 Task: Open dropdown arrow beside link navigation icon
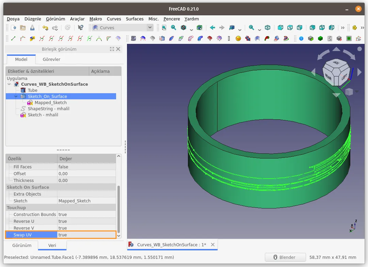(240, 30)
